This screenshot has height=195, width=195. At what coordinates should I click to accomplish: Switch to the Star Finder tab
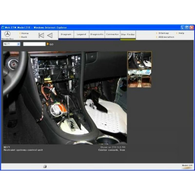click(x=128, y=34)
